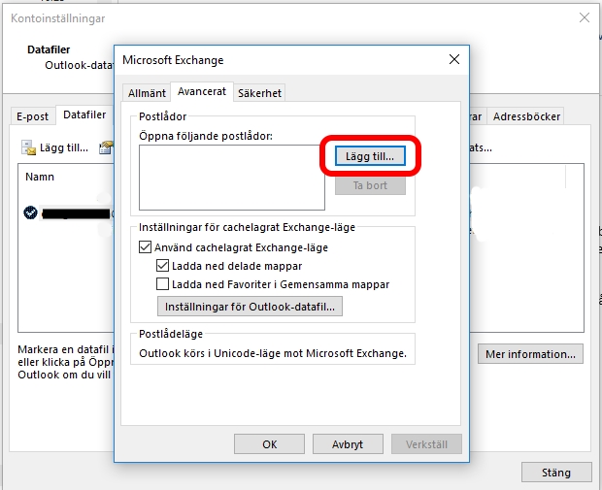The image size is (602, 490).
Task: Open Inställningar för Outlook-datafil...
Action: (x=250, y=307)
